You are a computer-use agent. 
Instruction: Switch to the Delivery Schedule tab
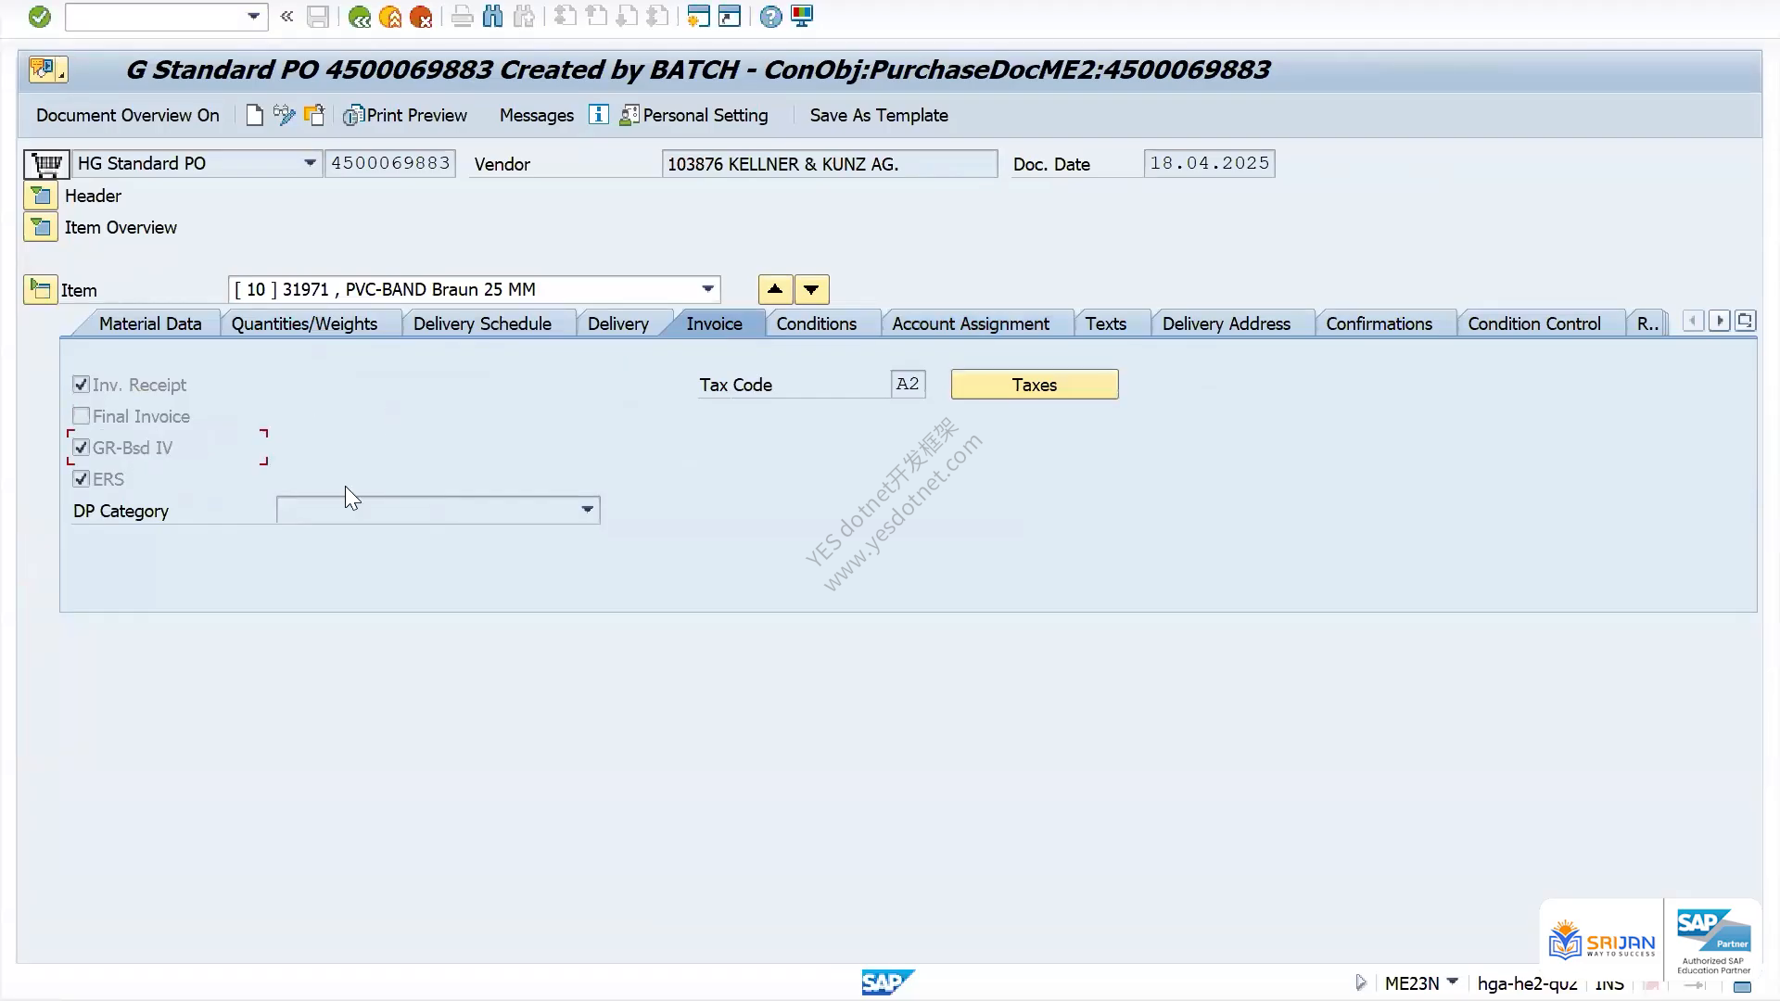pos(482,323)
